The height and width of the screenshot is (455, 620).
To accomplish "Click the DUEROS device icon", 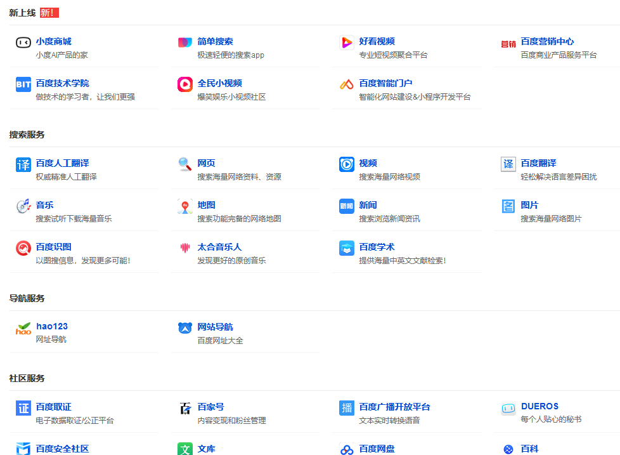I will click(508, 408).
